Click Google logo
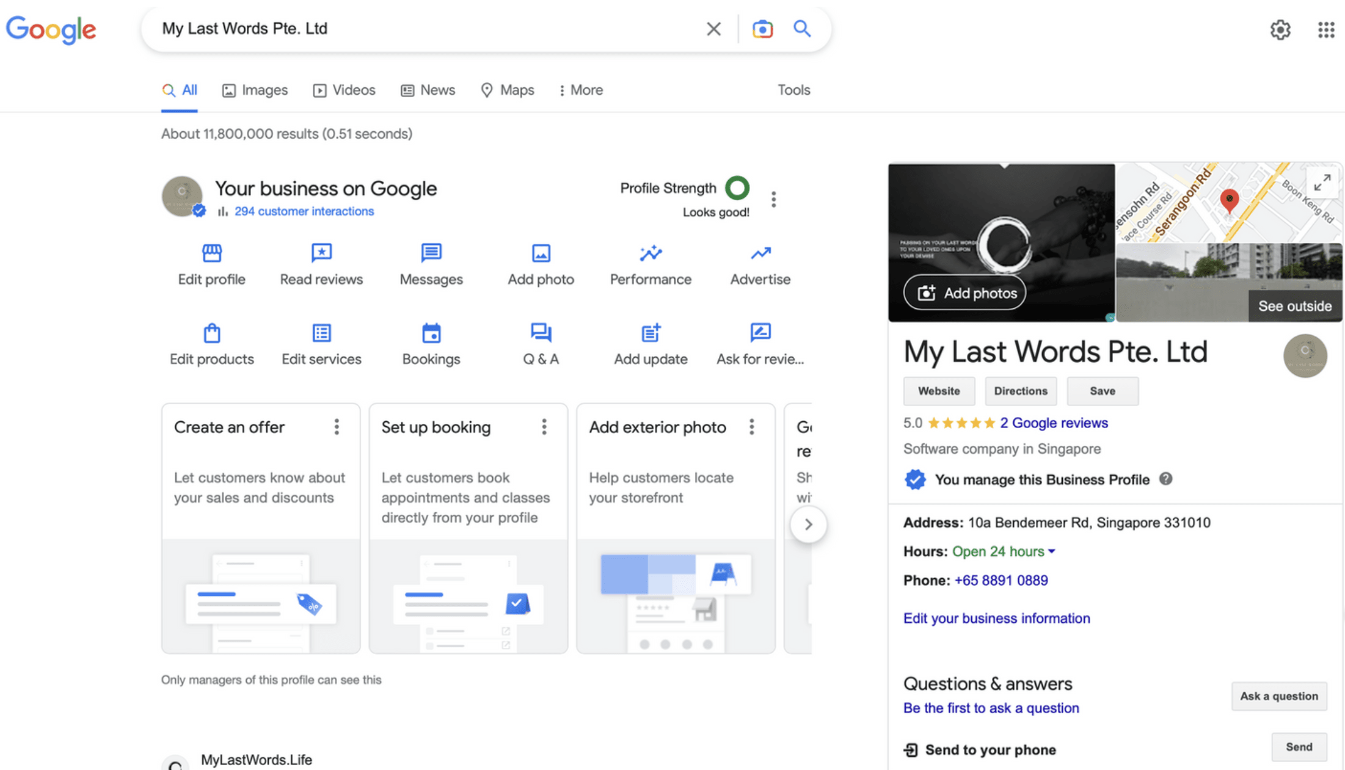Screen dimensions: 1345x770 point(51,29)
